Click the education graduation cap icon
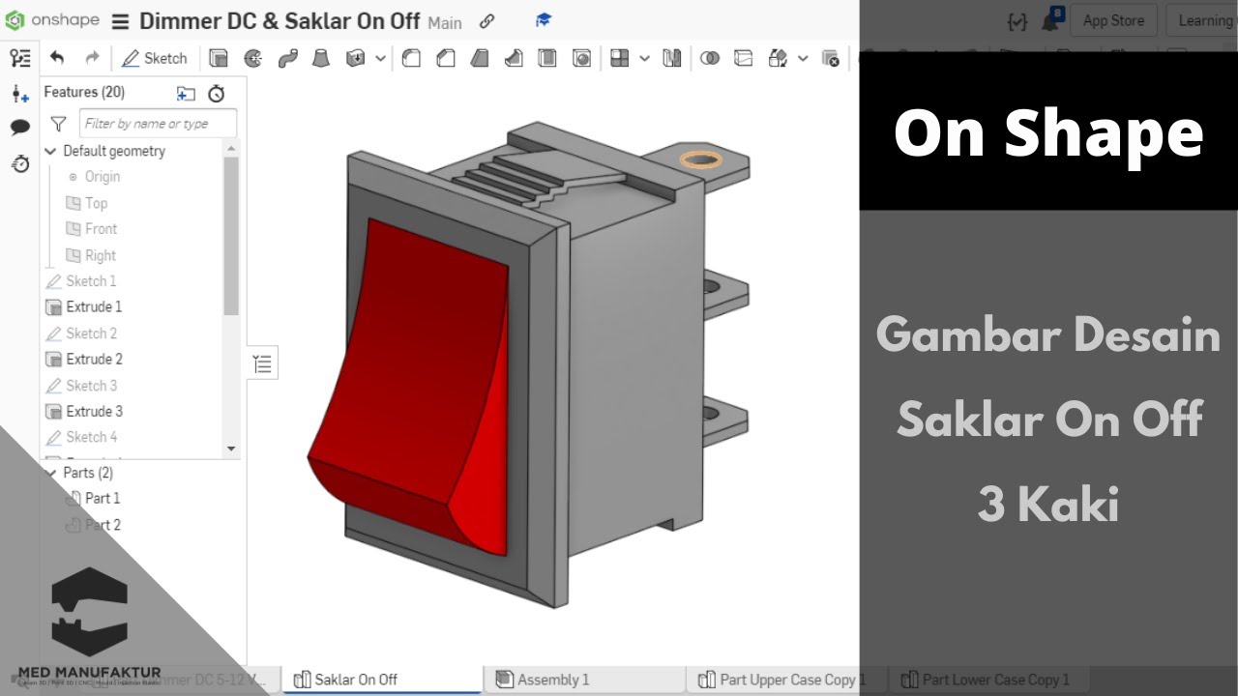This screenshot has height=696, width=1238. point(544,20)
